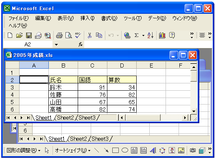
Task: Click the formula bar input area
Action: click(148, 45)
